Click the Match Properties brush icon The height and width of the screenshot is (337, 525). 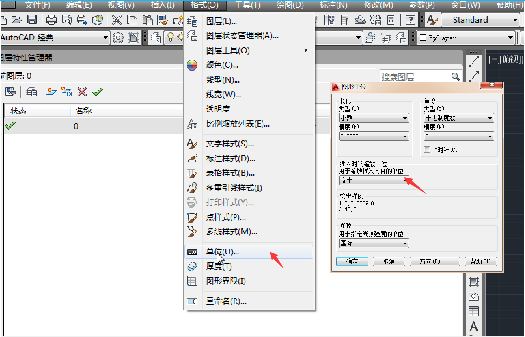click(163, 20)
